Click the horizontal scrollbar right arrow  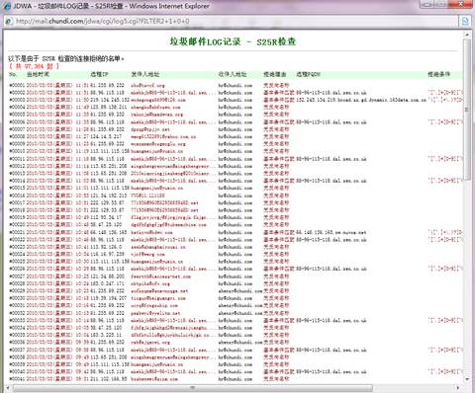click(459, 388)
